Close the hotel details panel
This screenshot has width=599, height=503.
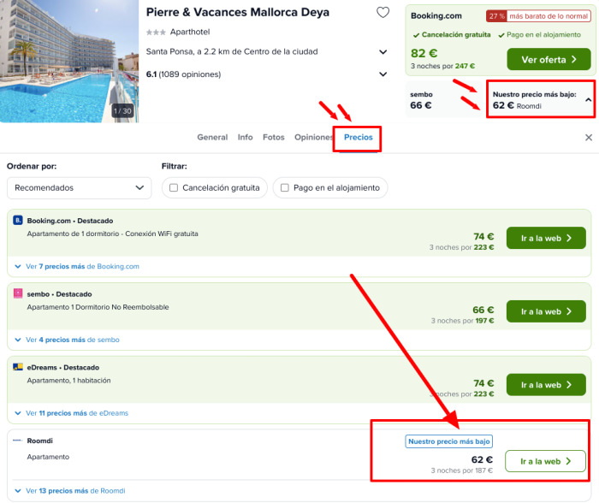click(589, 138)
